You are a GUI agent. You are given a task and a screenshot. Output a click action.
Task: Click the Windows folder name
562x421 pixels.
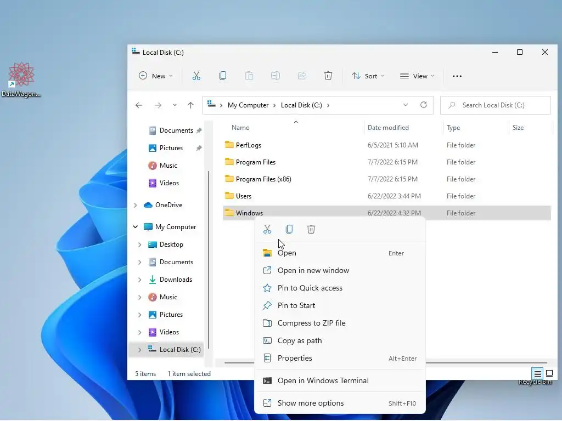pos(249,213)
